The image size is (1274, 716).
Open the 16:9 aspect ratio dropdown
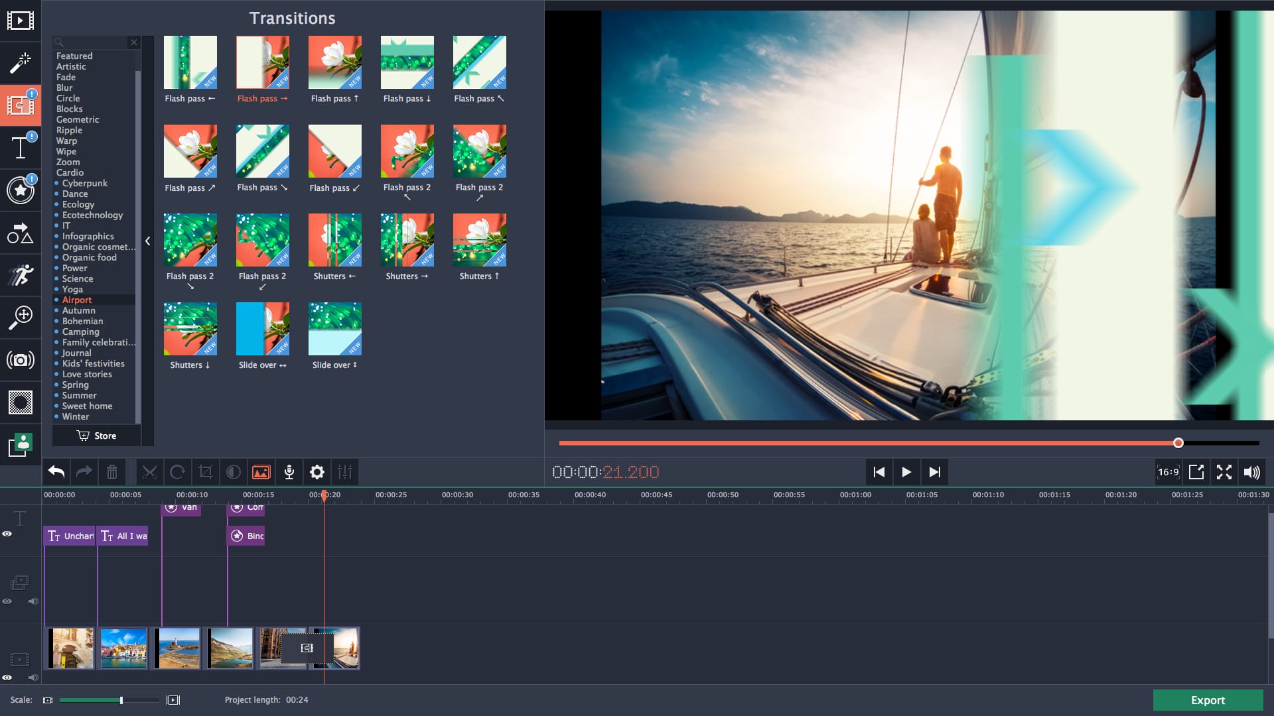1168,472
